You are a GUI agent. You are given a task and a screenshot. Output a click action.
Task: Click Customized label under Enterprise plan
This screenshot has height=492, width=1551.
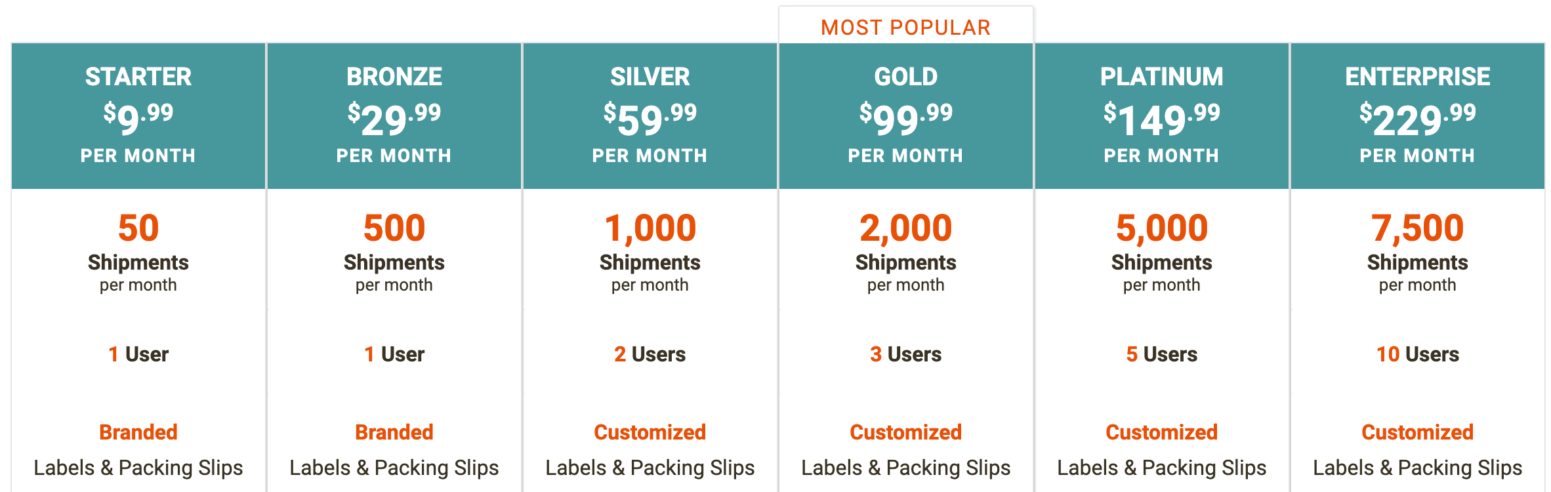pyautogui.click(x=1418, y=432)
